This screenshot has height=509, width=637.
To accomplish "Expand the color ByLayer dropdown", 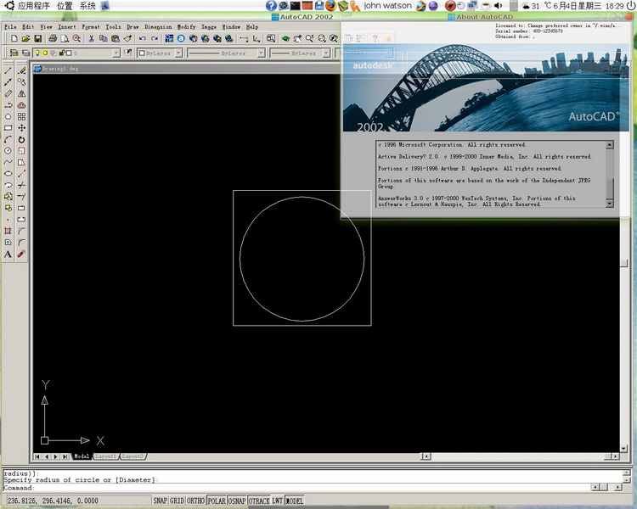I will point(177,53).
